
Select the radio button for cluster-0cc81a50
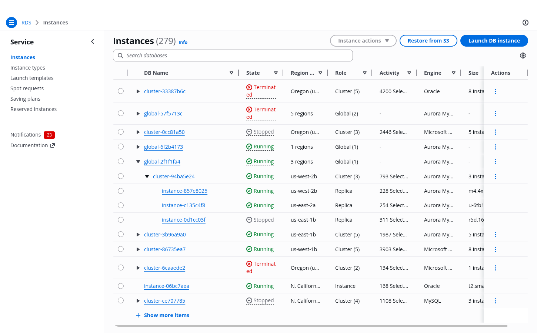[121, 132]
